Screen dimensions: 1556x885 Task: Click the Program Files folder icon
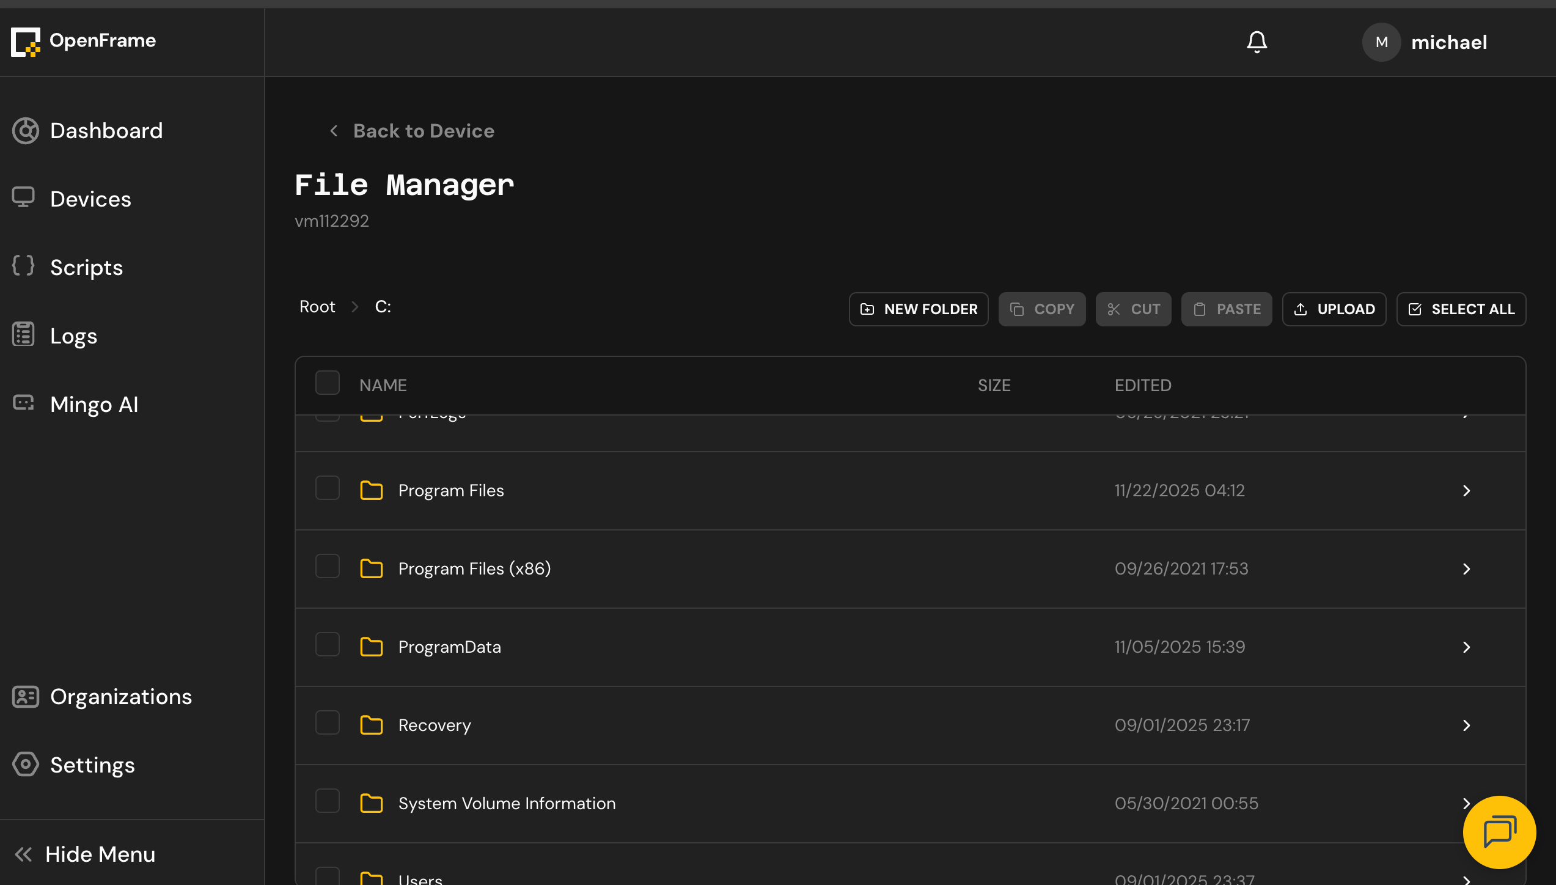(x=372, y=490)
